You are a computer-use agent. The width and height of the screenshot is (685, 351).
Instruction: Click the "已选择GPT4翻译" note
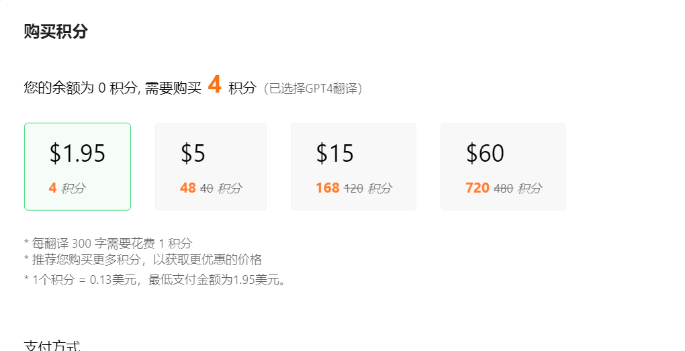pos(313,89)
